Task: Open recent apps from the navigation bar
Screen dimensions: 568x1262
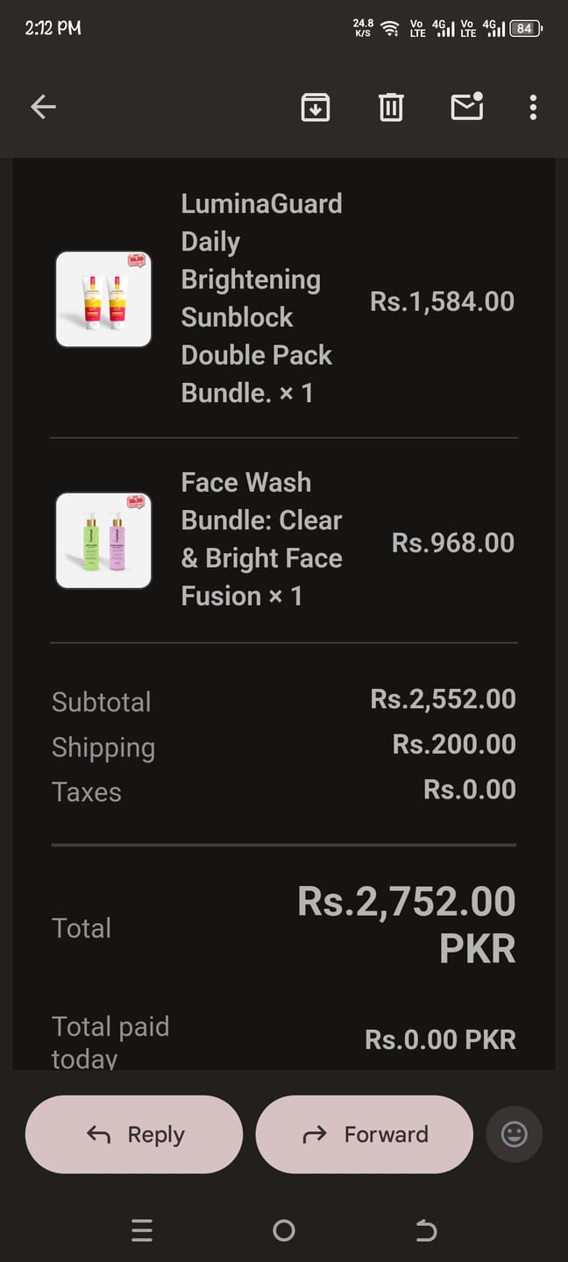Action: pos(142,1230)
